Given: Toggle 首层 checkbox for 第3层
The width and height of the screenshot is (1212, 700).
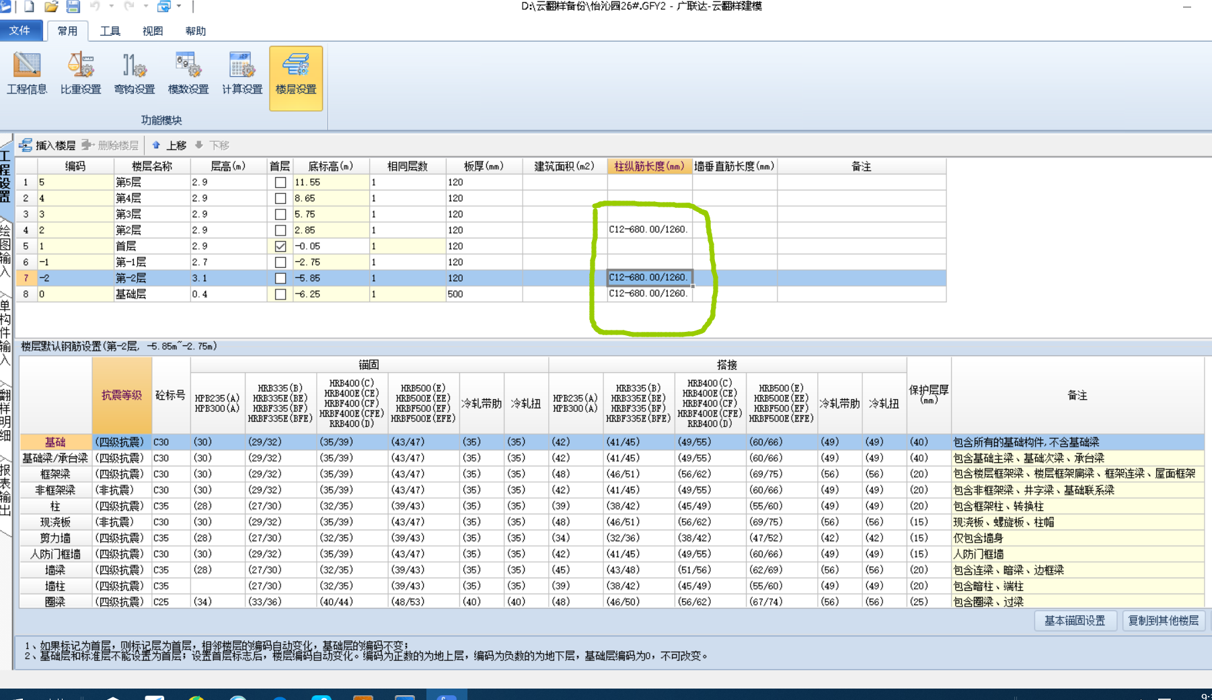Looking at the screenshot, I should point(280,214).
